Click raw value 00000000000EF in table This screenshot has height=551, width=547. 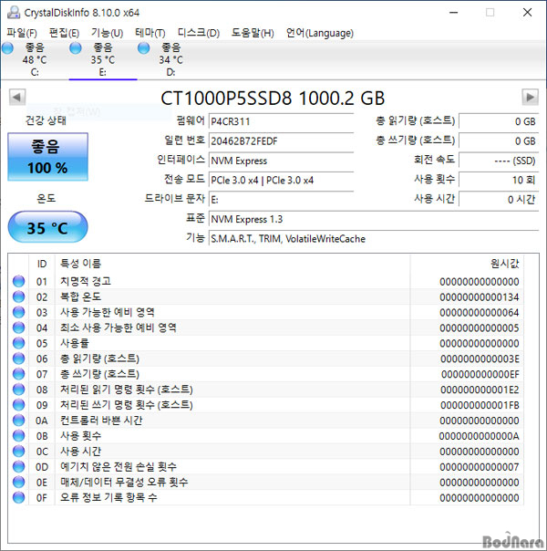(480, 374)
